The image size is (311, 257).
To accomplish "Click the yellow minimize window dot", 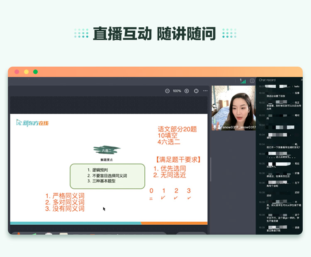I will click(x=26, y=72).
